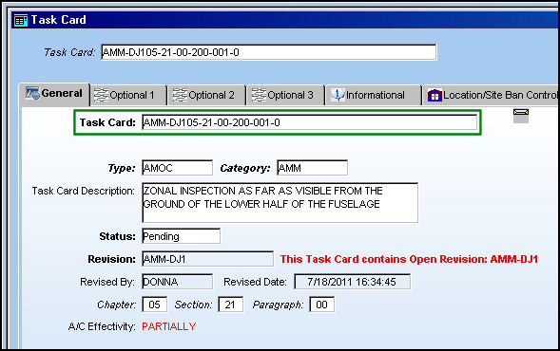Click the Section label
560x351 pixels.
193,305
